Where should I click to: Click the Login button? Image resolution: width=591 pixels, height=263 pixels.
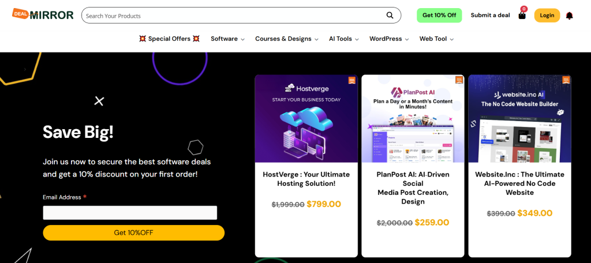pos(547,16)
